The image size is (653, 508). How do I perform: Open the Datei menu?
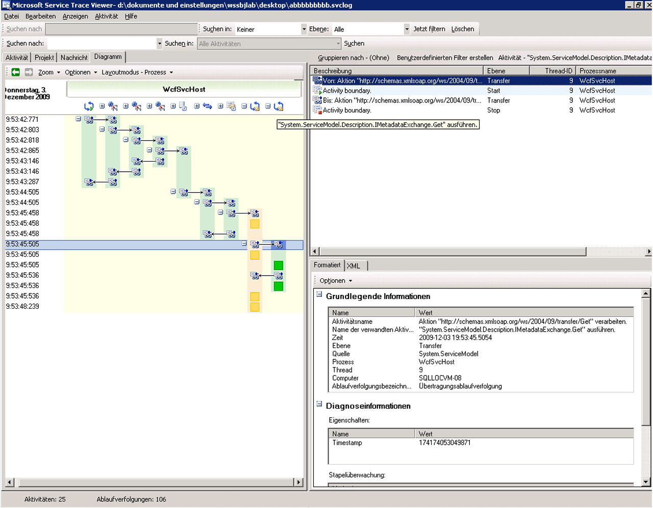point(11,16)
